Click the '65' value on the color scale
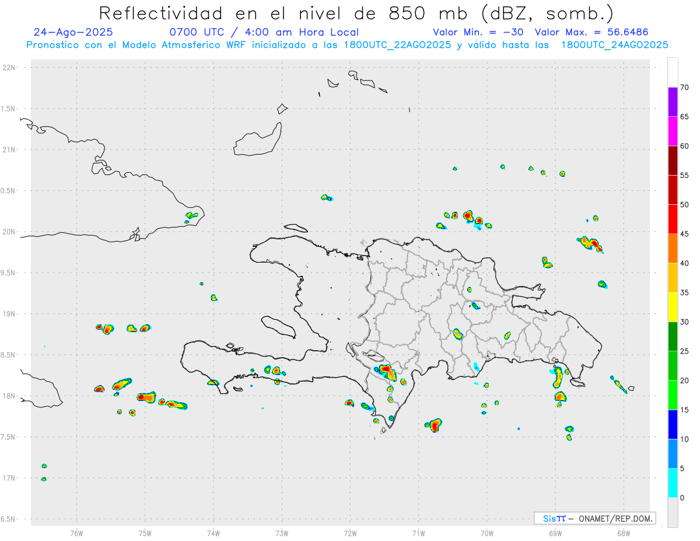Screen dimensions: 700x541 point(684,117)
